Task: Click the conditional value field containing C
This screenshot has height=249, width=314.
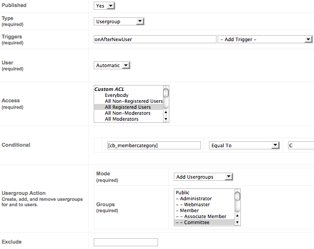Action: pyautogui.click(x=301, y=145)
